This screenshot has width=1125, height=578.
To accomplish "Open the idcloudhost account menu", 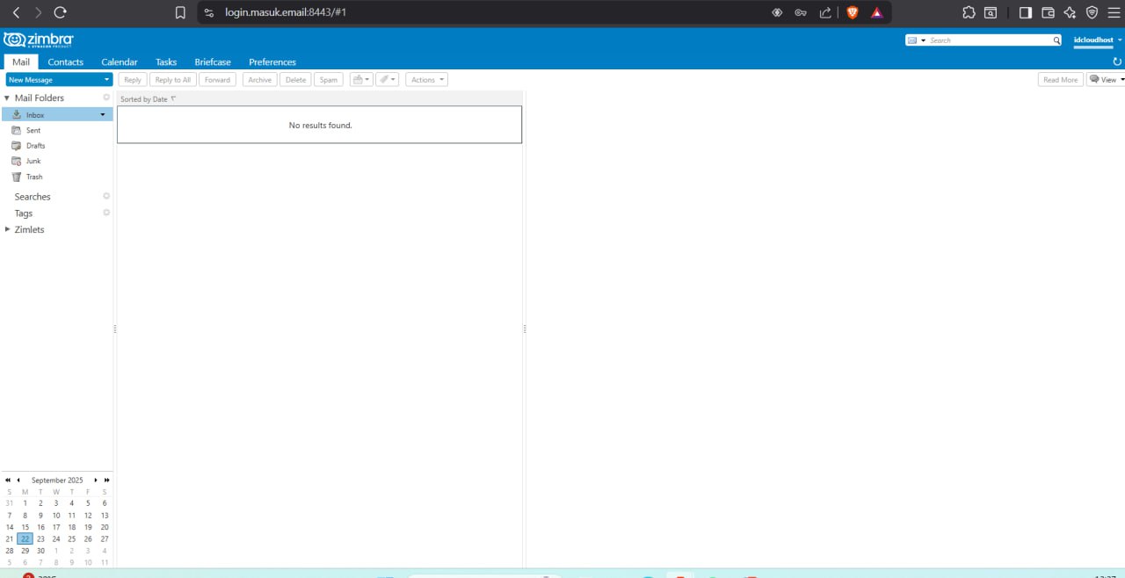I will point(1098,40).
